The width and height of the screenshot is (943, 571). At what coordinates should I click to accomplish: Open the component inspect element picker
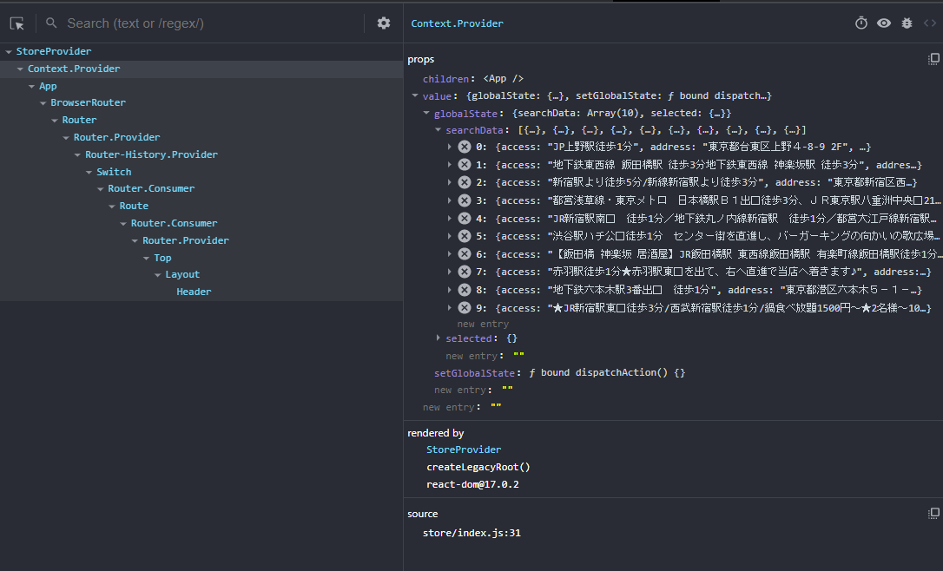click(x=16, y=23)
